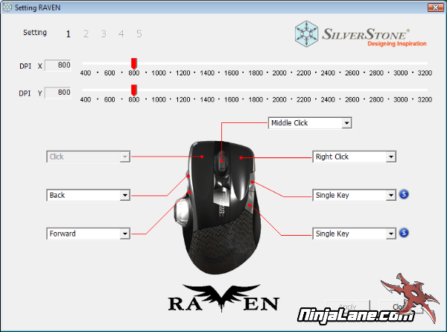This screenshot has height=332, width=447.
Task: Click the blue S icon beside lower Single Key
Action: (x=404, y=233)
